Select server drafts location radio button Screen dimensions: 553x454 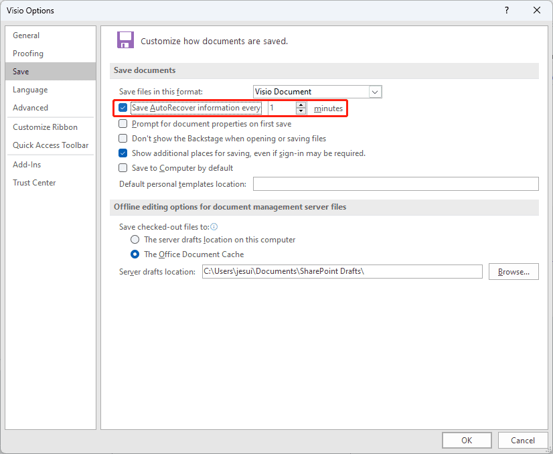135,240
